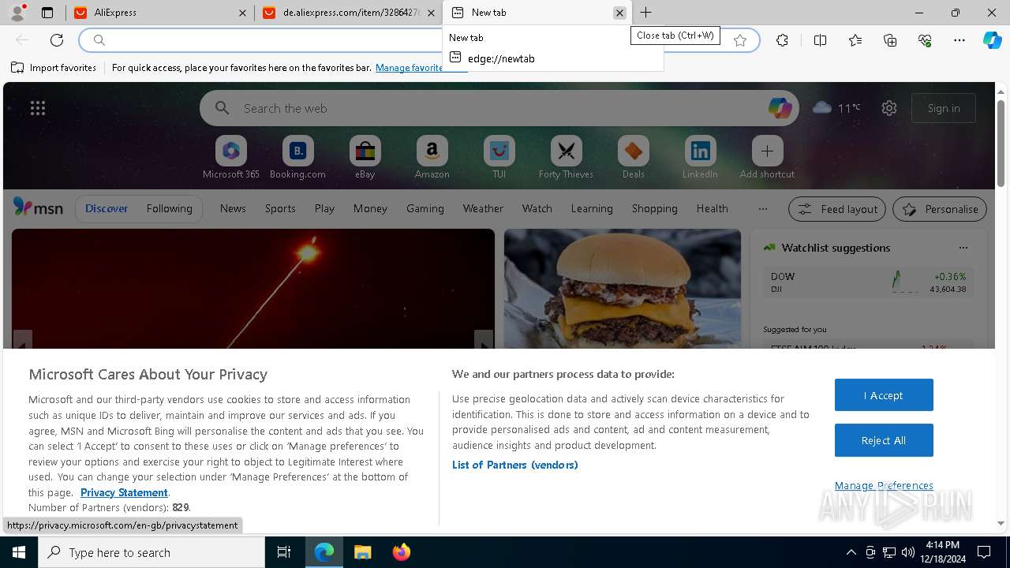The image size is (1010, 568).
Task: Refresh the page with reload button
Action: click(57, 40)
